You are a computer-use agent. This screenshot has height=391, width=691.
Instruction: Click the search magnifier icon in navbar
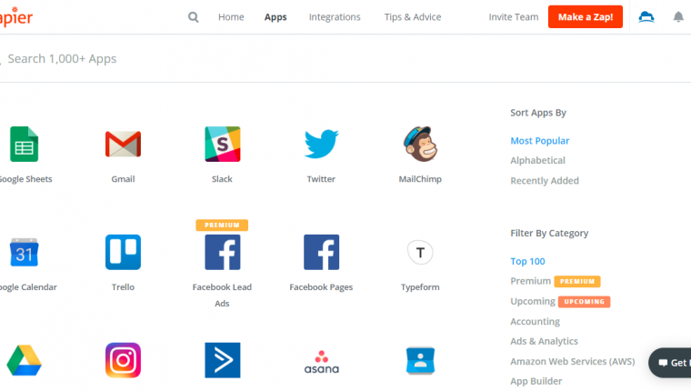193,17
